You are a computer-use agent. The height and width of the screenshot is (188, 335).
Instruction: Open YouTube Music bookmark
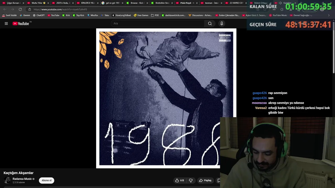pyautogui.click(x=278, y=15)
